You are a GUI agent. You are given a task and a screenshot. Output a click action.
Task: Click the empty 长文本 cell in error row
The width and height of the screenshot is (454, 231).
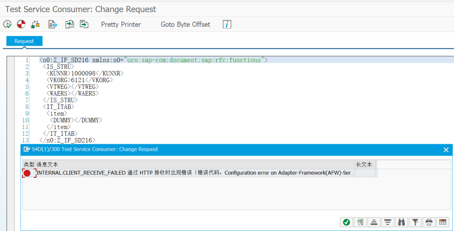(365, 173)
